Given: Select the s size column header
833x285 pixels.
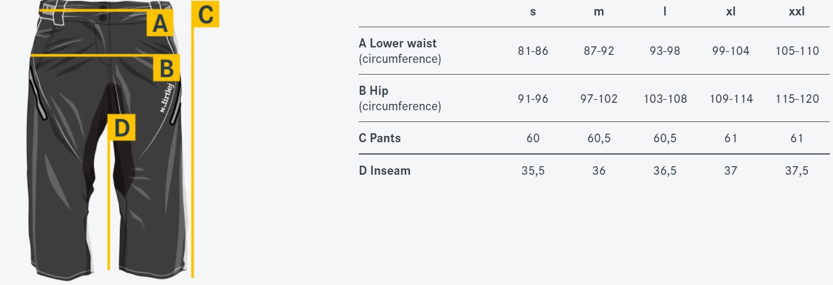Looking at the screenshot, I should tap(533, 12).
